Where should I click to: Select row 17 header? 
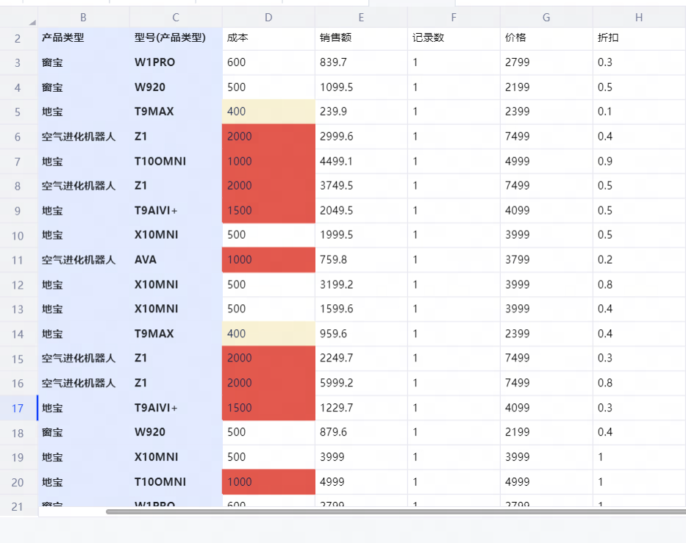tap(18, 408)
